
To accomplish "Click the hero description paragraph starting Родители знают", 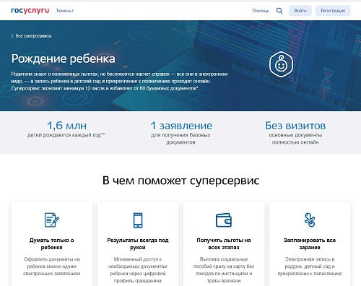I will pos(119,81).
